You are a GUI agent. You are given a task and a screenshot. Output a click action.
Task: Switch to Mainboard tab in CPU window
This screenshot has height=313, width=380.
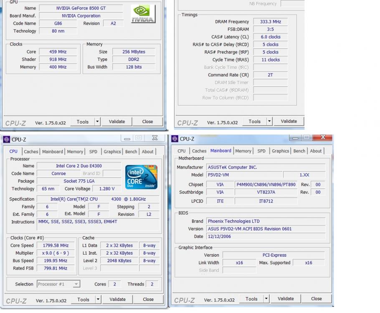(x=52, y=151)
